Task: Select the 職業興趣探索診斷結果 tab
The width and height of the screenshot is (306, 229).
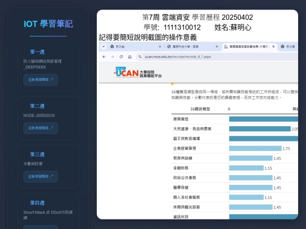Action: click(x=249, y=47)
